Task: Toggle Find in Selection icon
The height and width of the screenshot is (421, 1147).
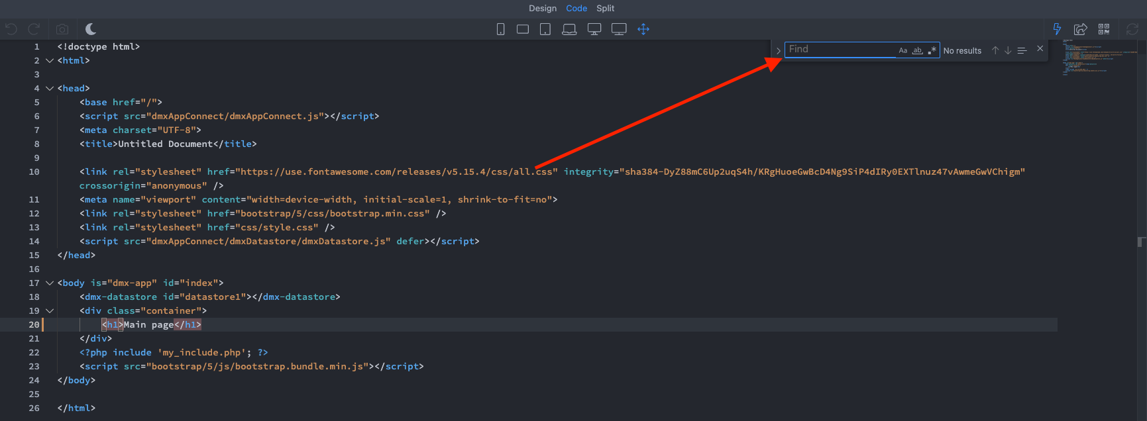Action: click(1022, 50)
